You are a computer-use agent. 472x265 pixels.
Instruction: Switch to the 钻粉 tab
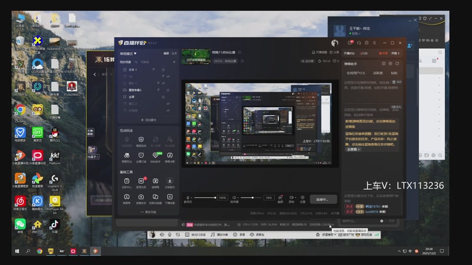point(394,73)
